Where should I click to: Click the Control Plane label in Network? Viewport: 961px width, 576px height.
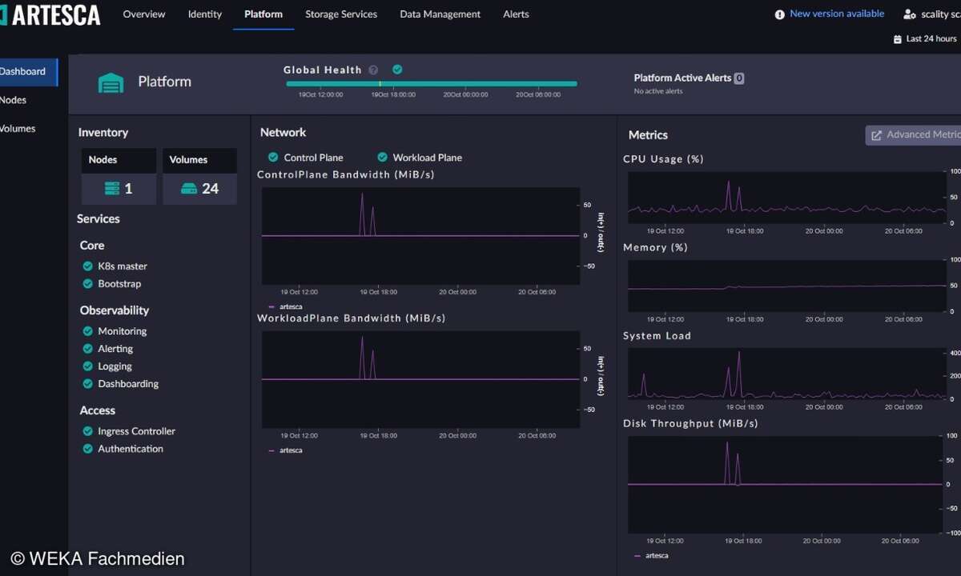313,158
